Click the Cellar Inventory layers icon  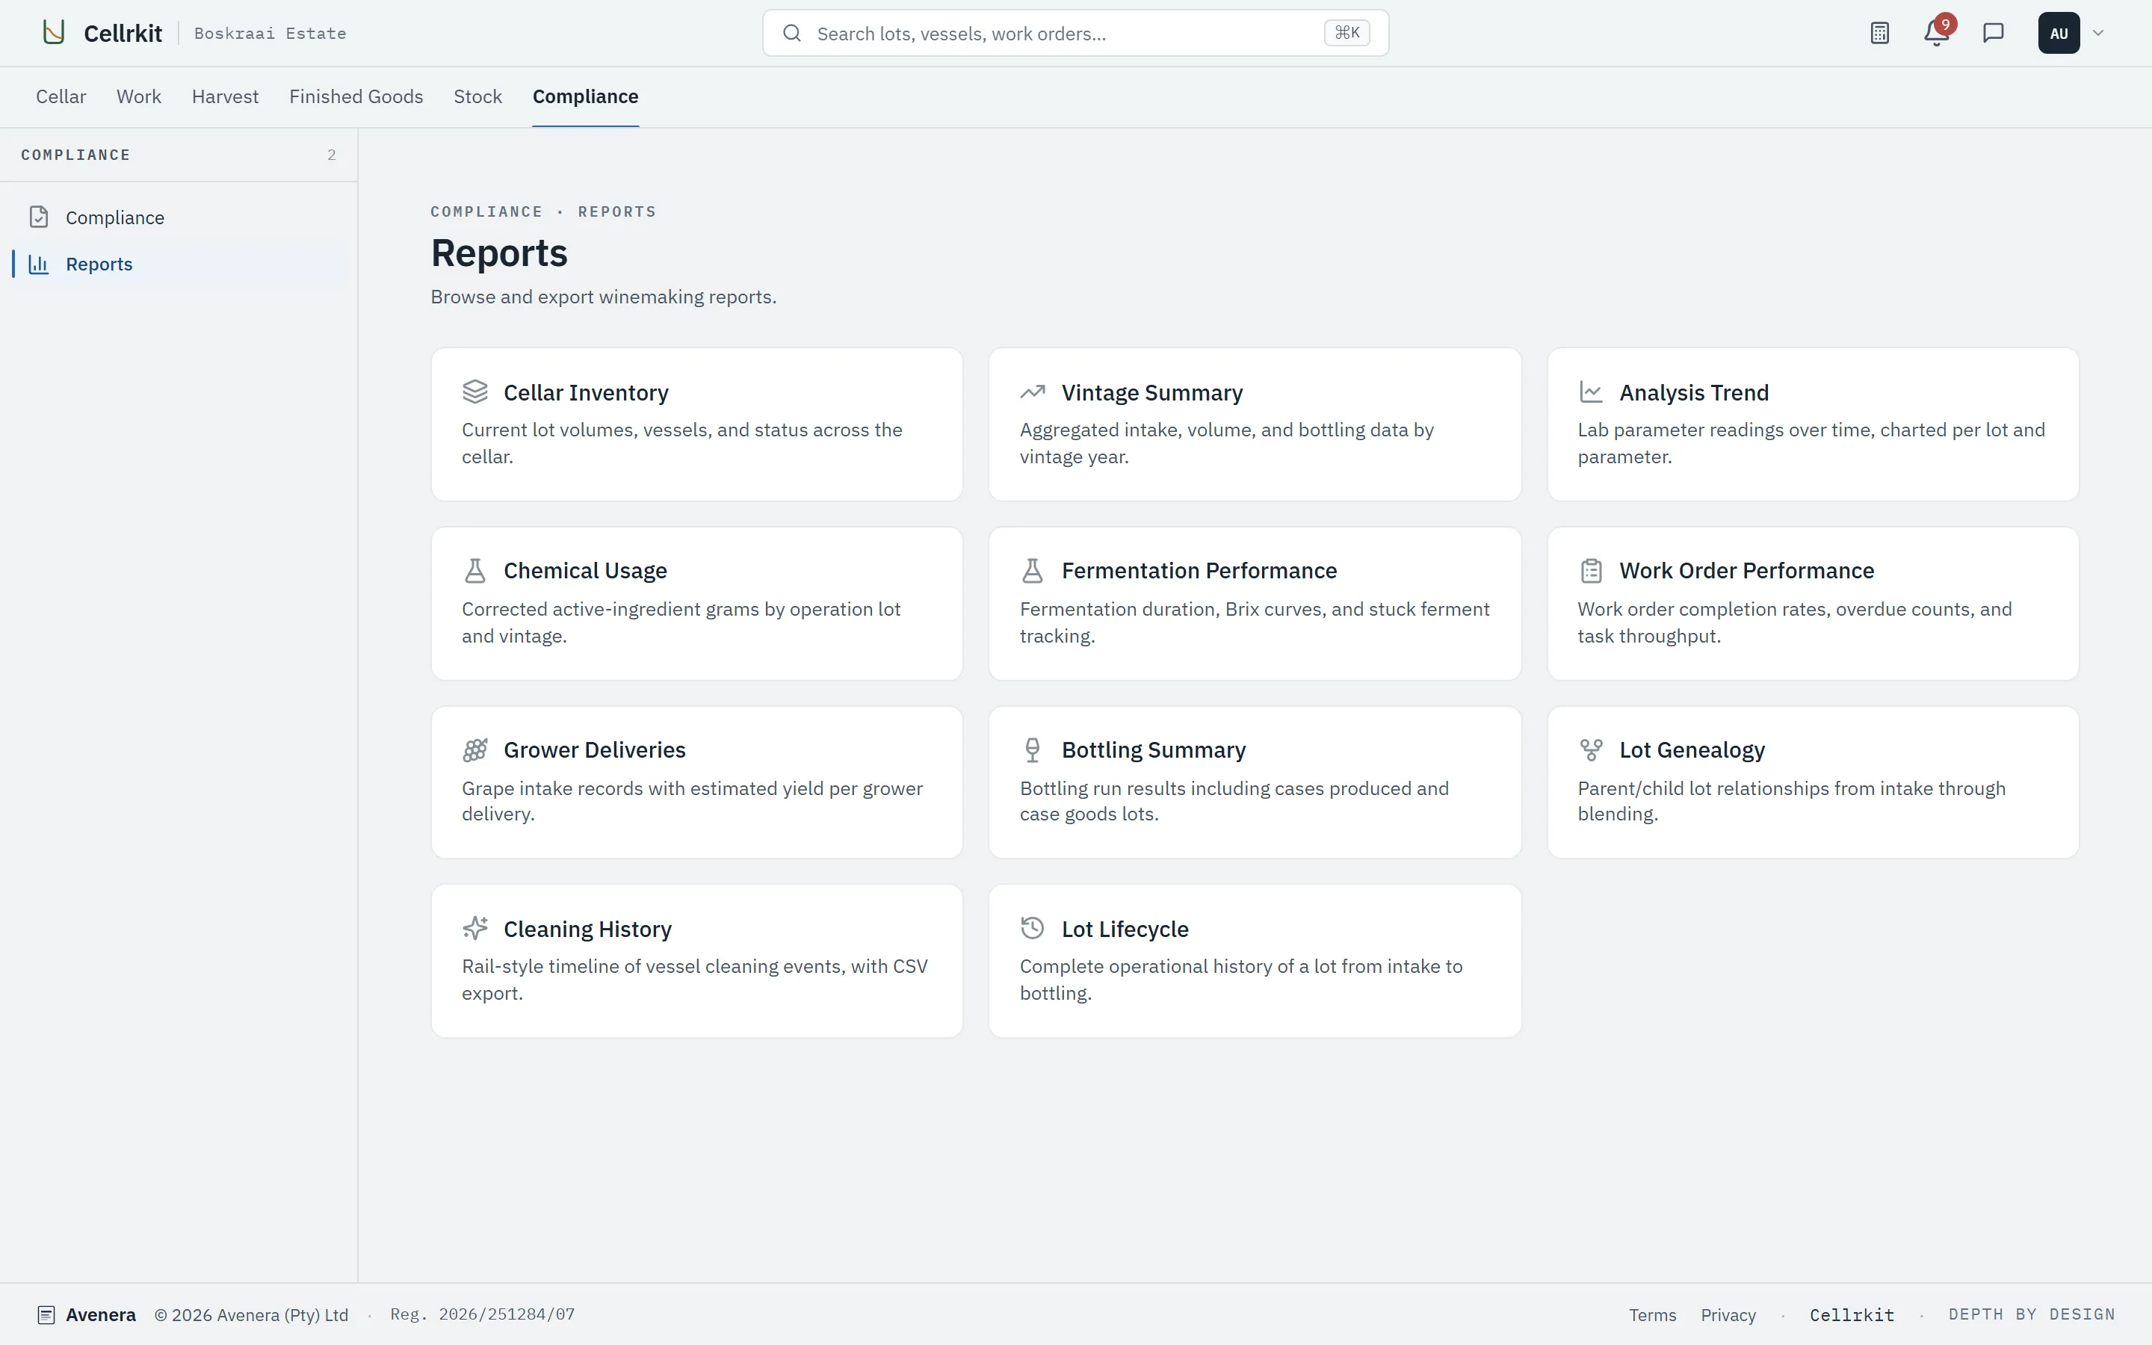click(x=475, y=392)
